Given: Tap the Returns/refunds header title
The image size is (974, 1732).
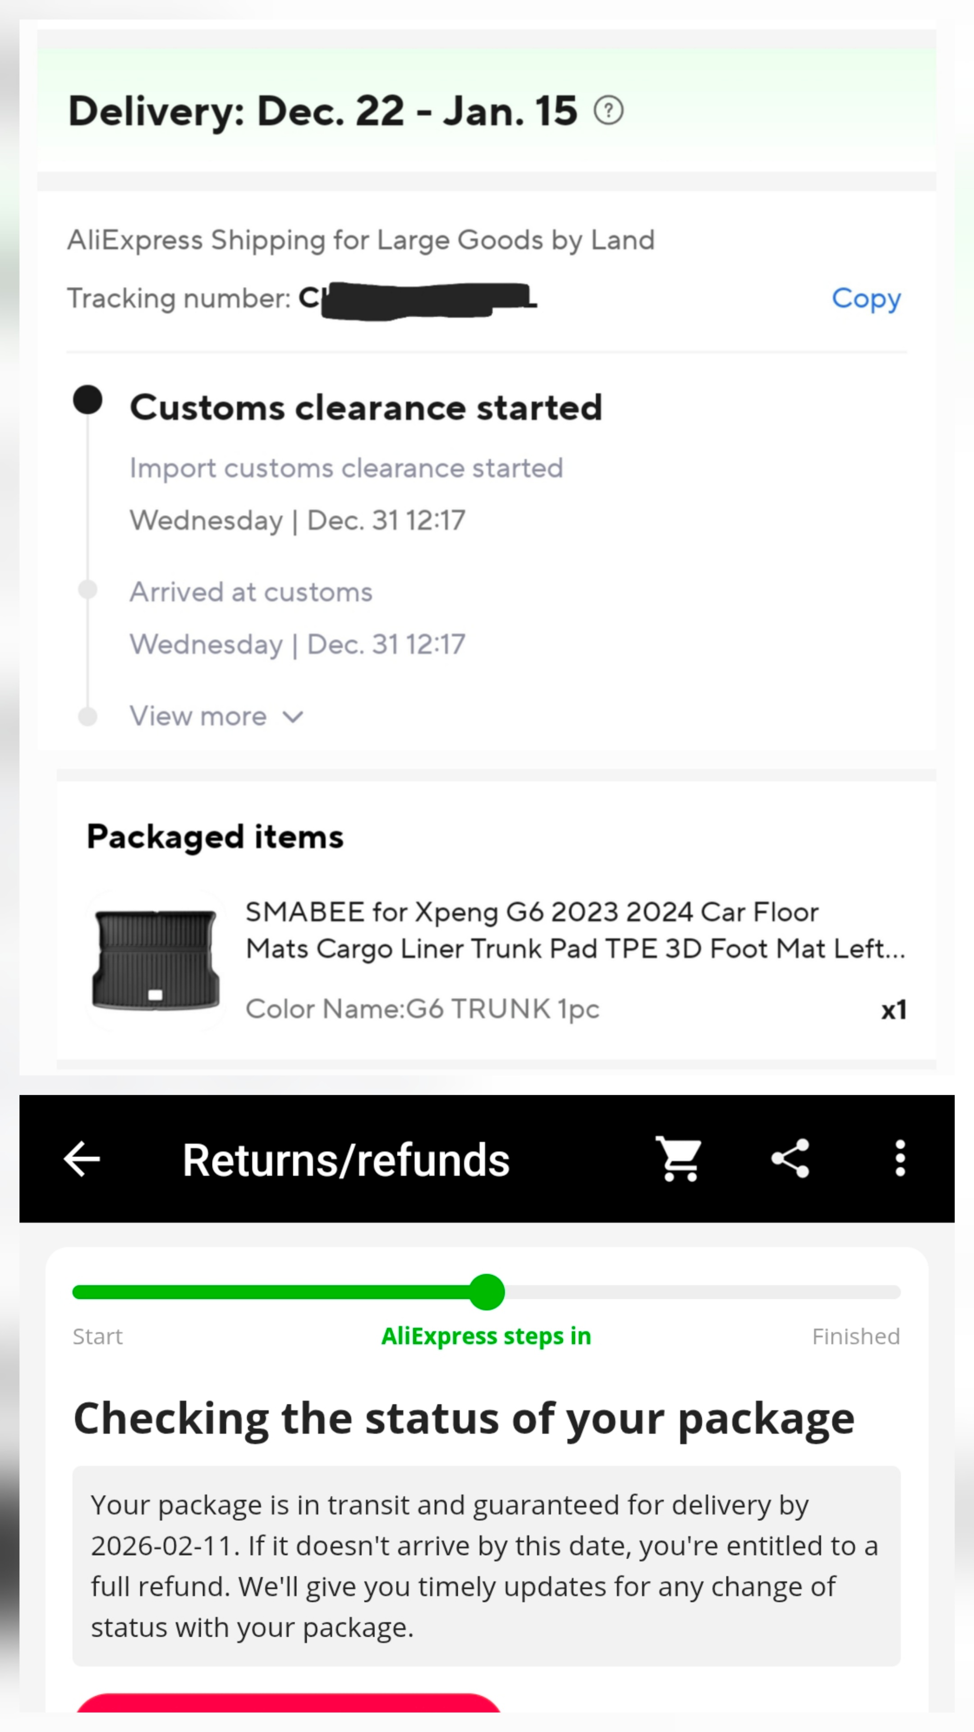Looking at the screenshot, I should pos(345,1160).
